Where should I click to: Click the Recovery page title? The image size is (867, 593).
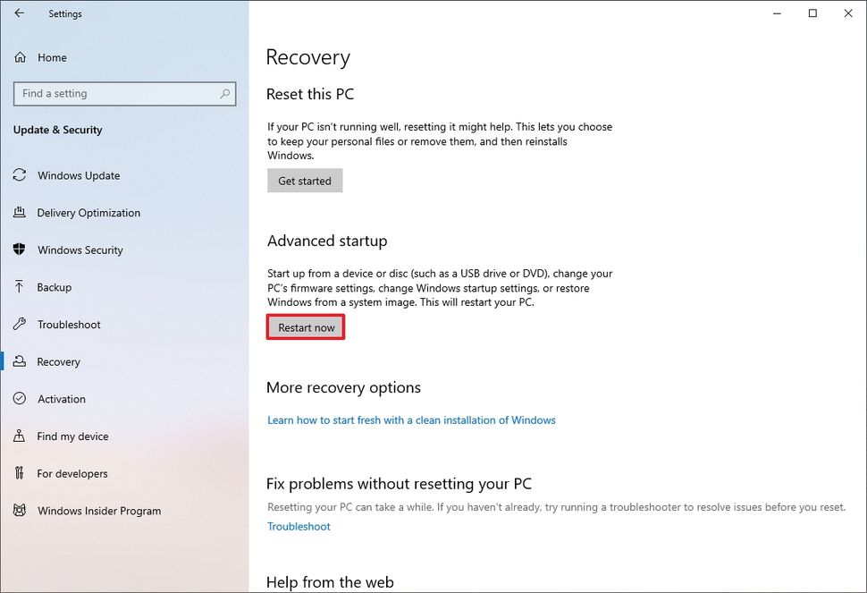[307, 57]
